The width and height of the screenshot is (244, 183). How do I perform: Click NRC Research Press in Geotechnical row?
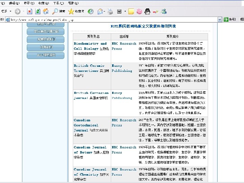124,123
